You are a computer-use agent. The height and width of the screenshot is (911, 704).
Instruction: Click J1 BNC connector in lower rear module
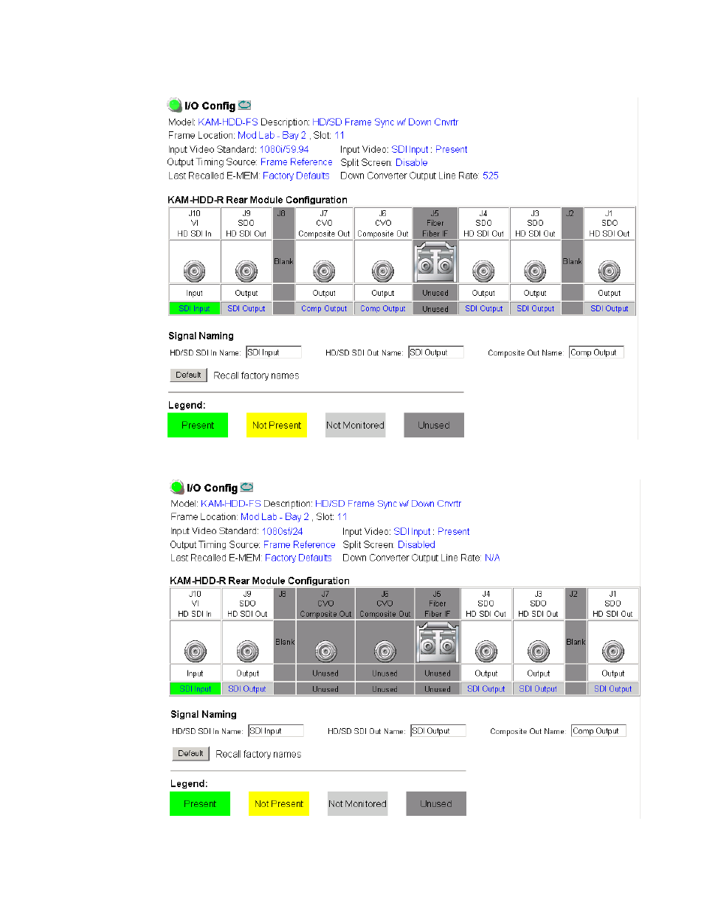[612, 651]
